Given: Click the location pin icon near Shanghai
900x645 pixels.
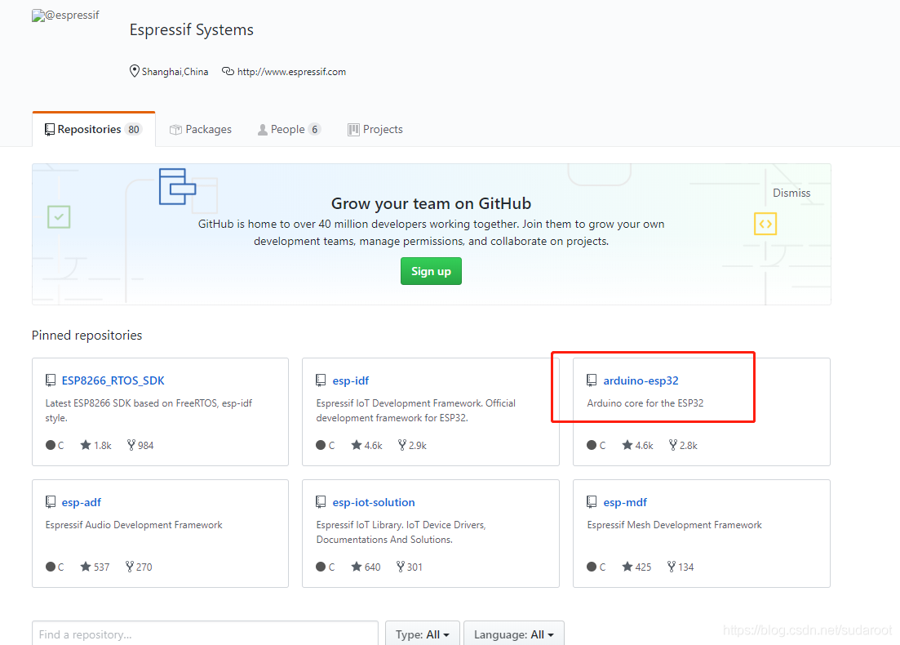Looking at the screenshot, I should pyautogui.click(x=135, y=71).
